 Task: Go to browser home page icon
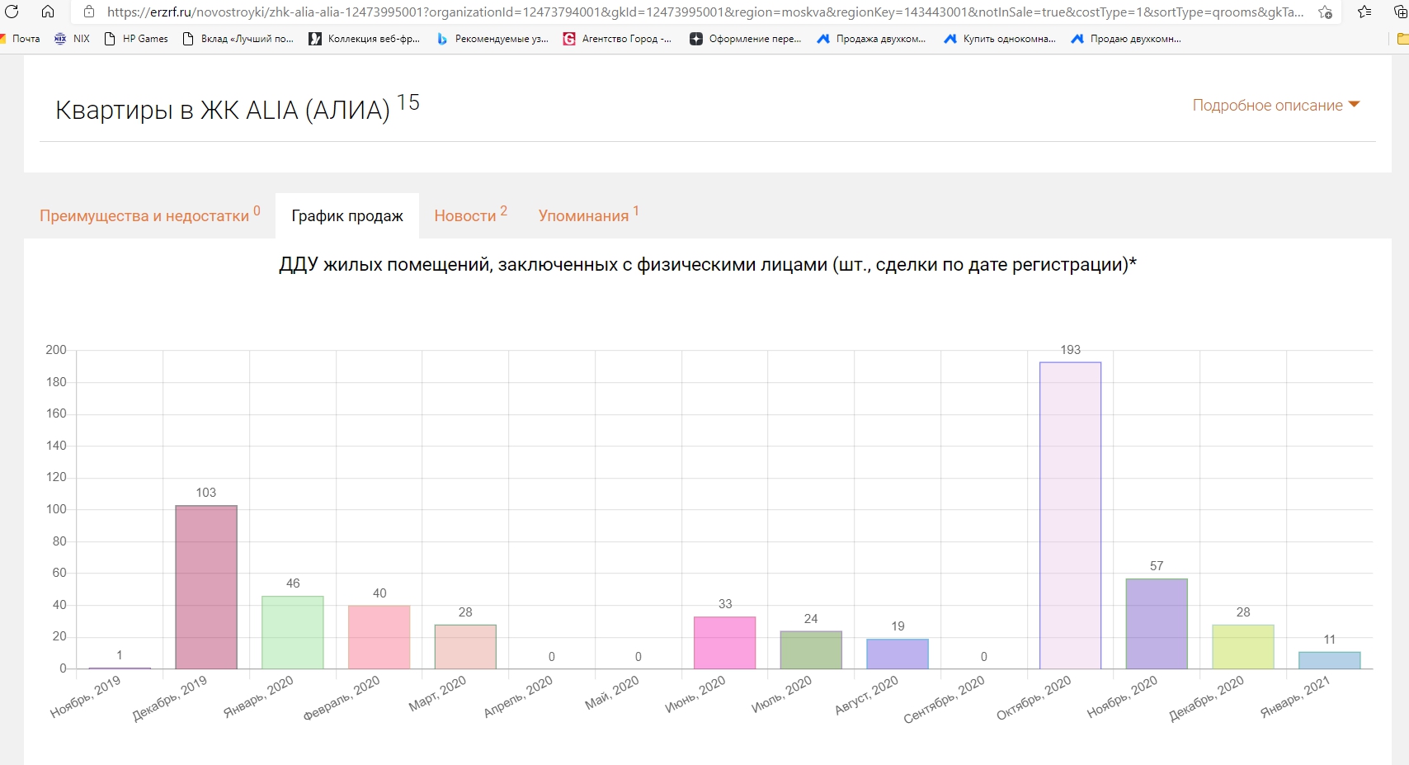tap(48, 12)
